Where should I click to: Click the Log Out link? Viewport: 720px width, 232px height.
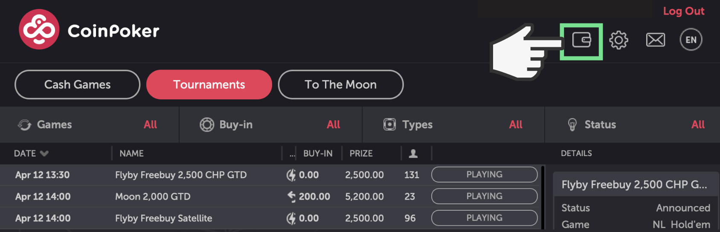683,11
